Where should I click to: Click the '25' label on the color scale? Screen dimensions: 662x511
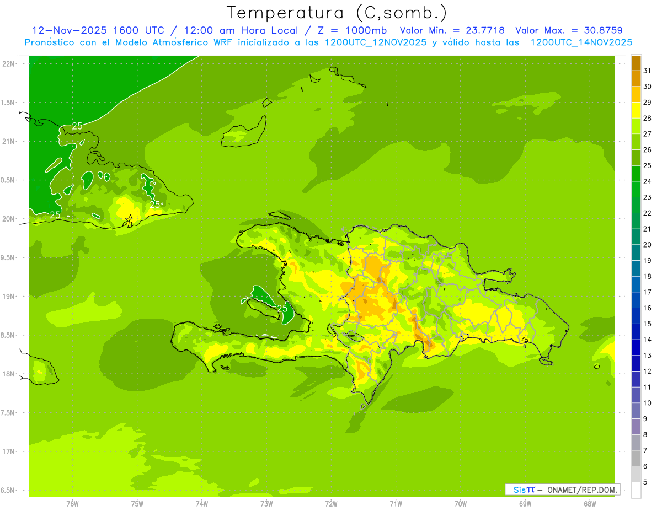point(648,165)
